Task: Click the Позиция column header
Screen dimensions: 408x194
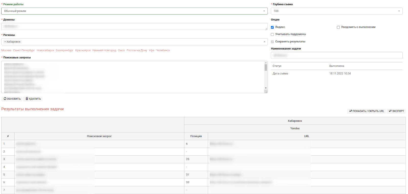Action: (196, 136)
